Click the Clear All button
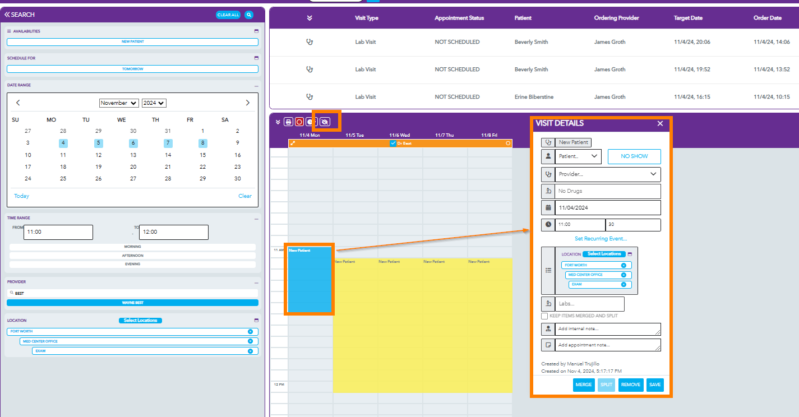799x417 pixels. [228, 15]
